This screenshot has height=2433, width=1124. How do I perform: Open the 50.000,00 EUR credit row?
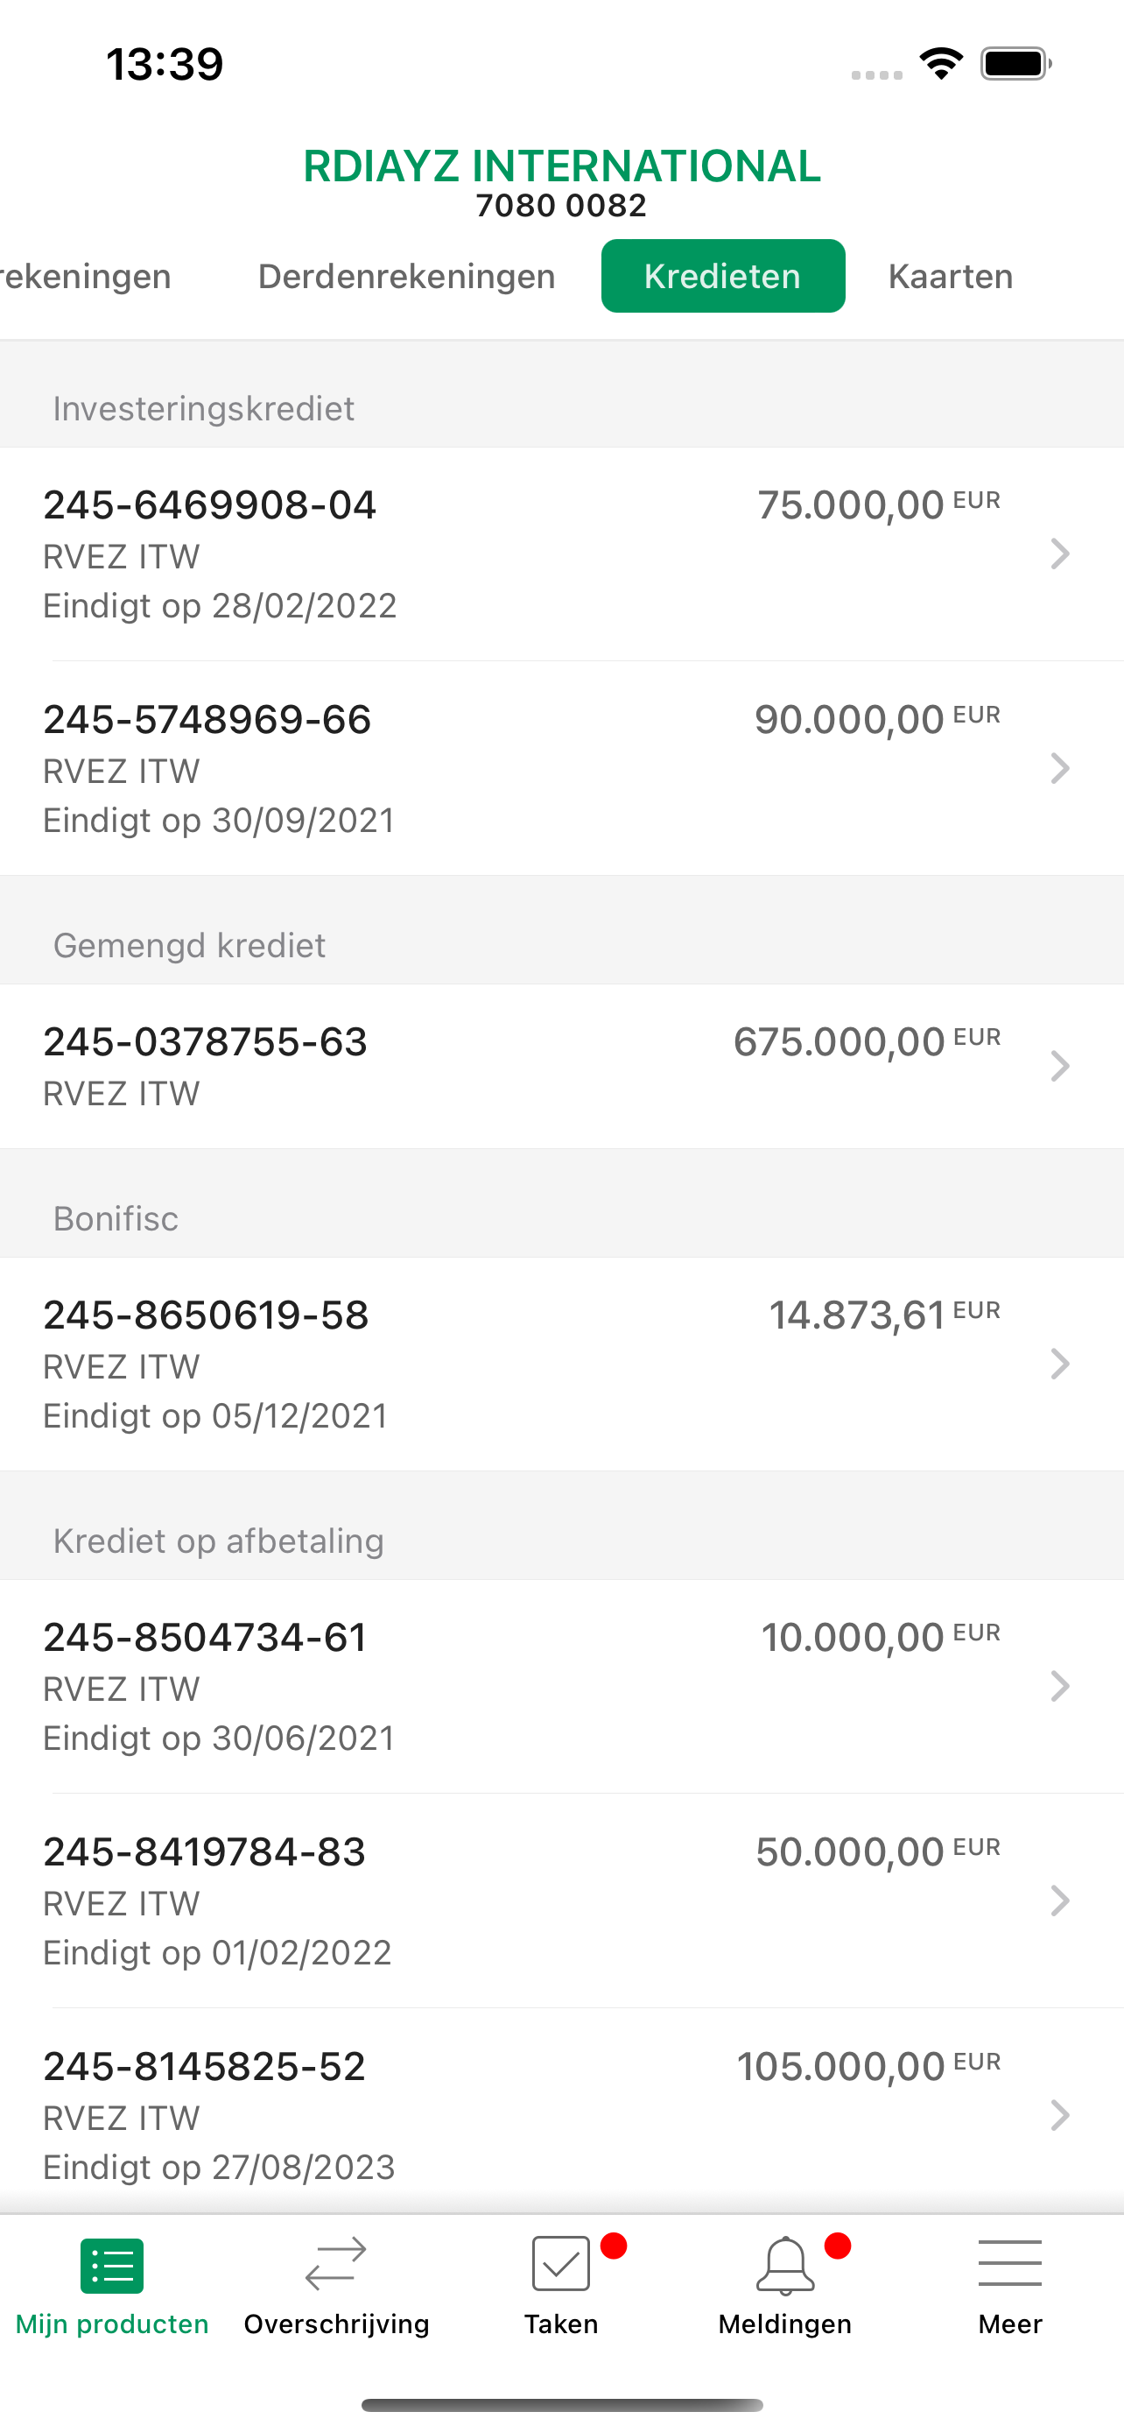[561, 1901]
